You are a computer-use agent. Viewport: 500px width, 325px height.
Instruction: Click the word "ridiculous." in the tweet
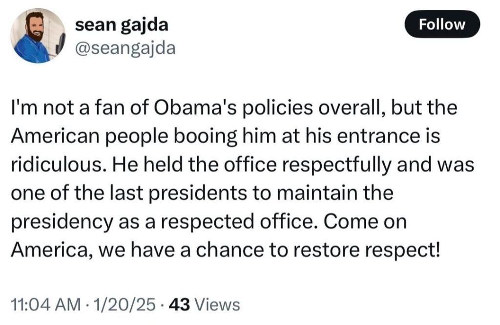54,165
